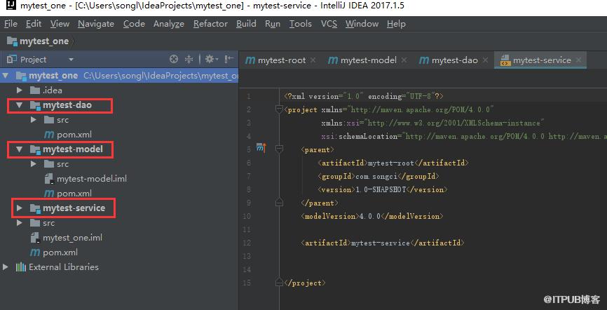The image size is (607, 310).
Task: Close the mytest-root tab
Action: pyautogui.click(x=313, y=60)
